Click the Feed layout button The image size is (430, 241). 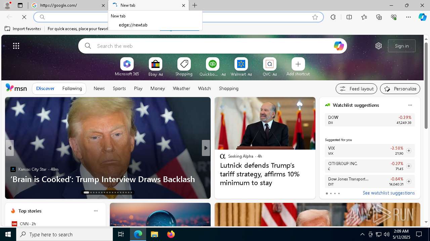[x=356, y=89]
